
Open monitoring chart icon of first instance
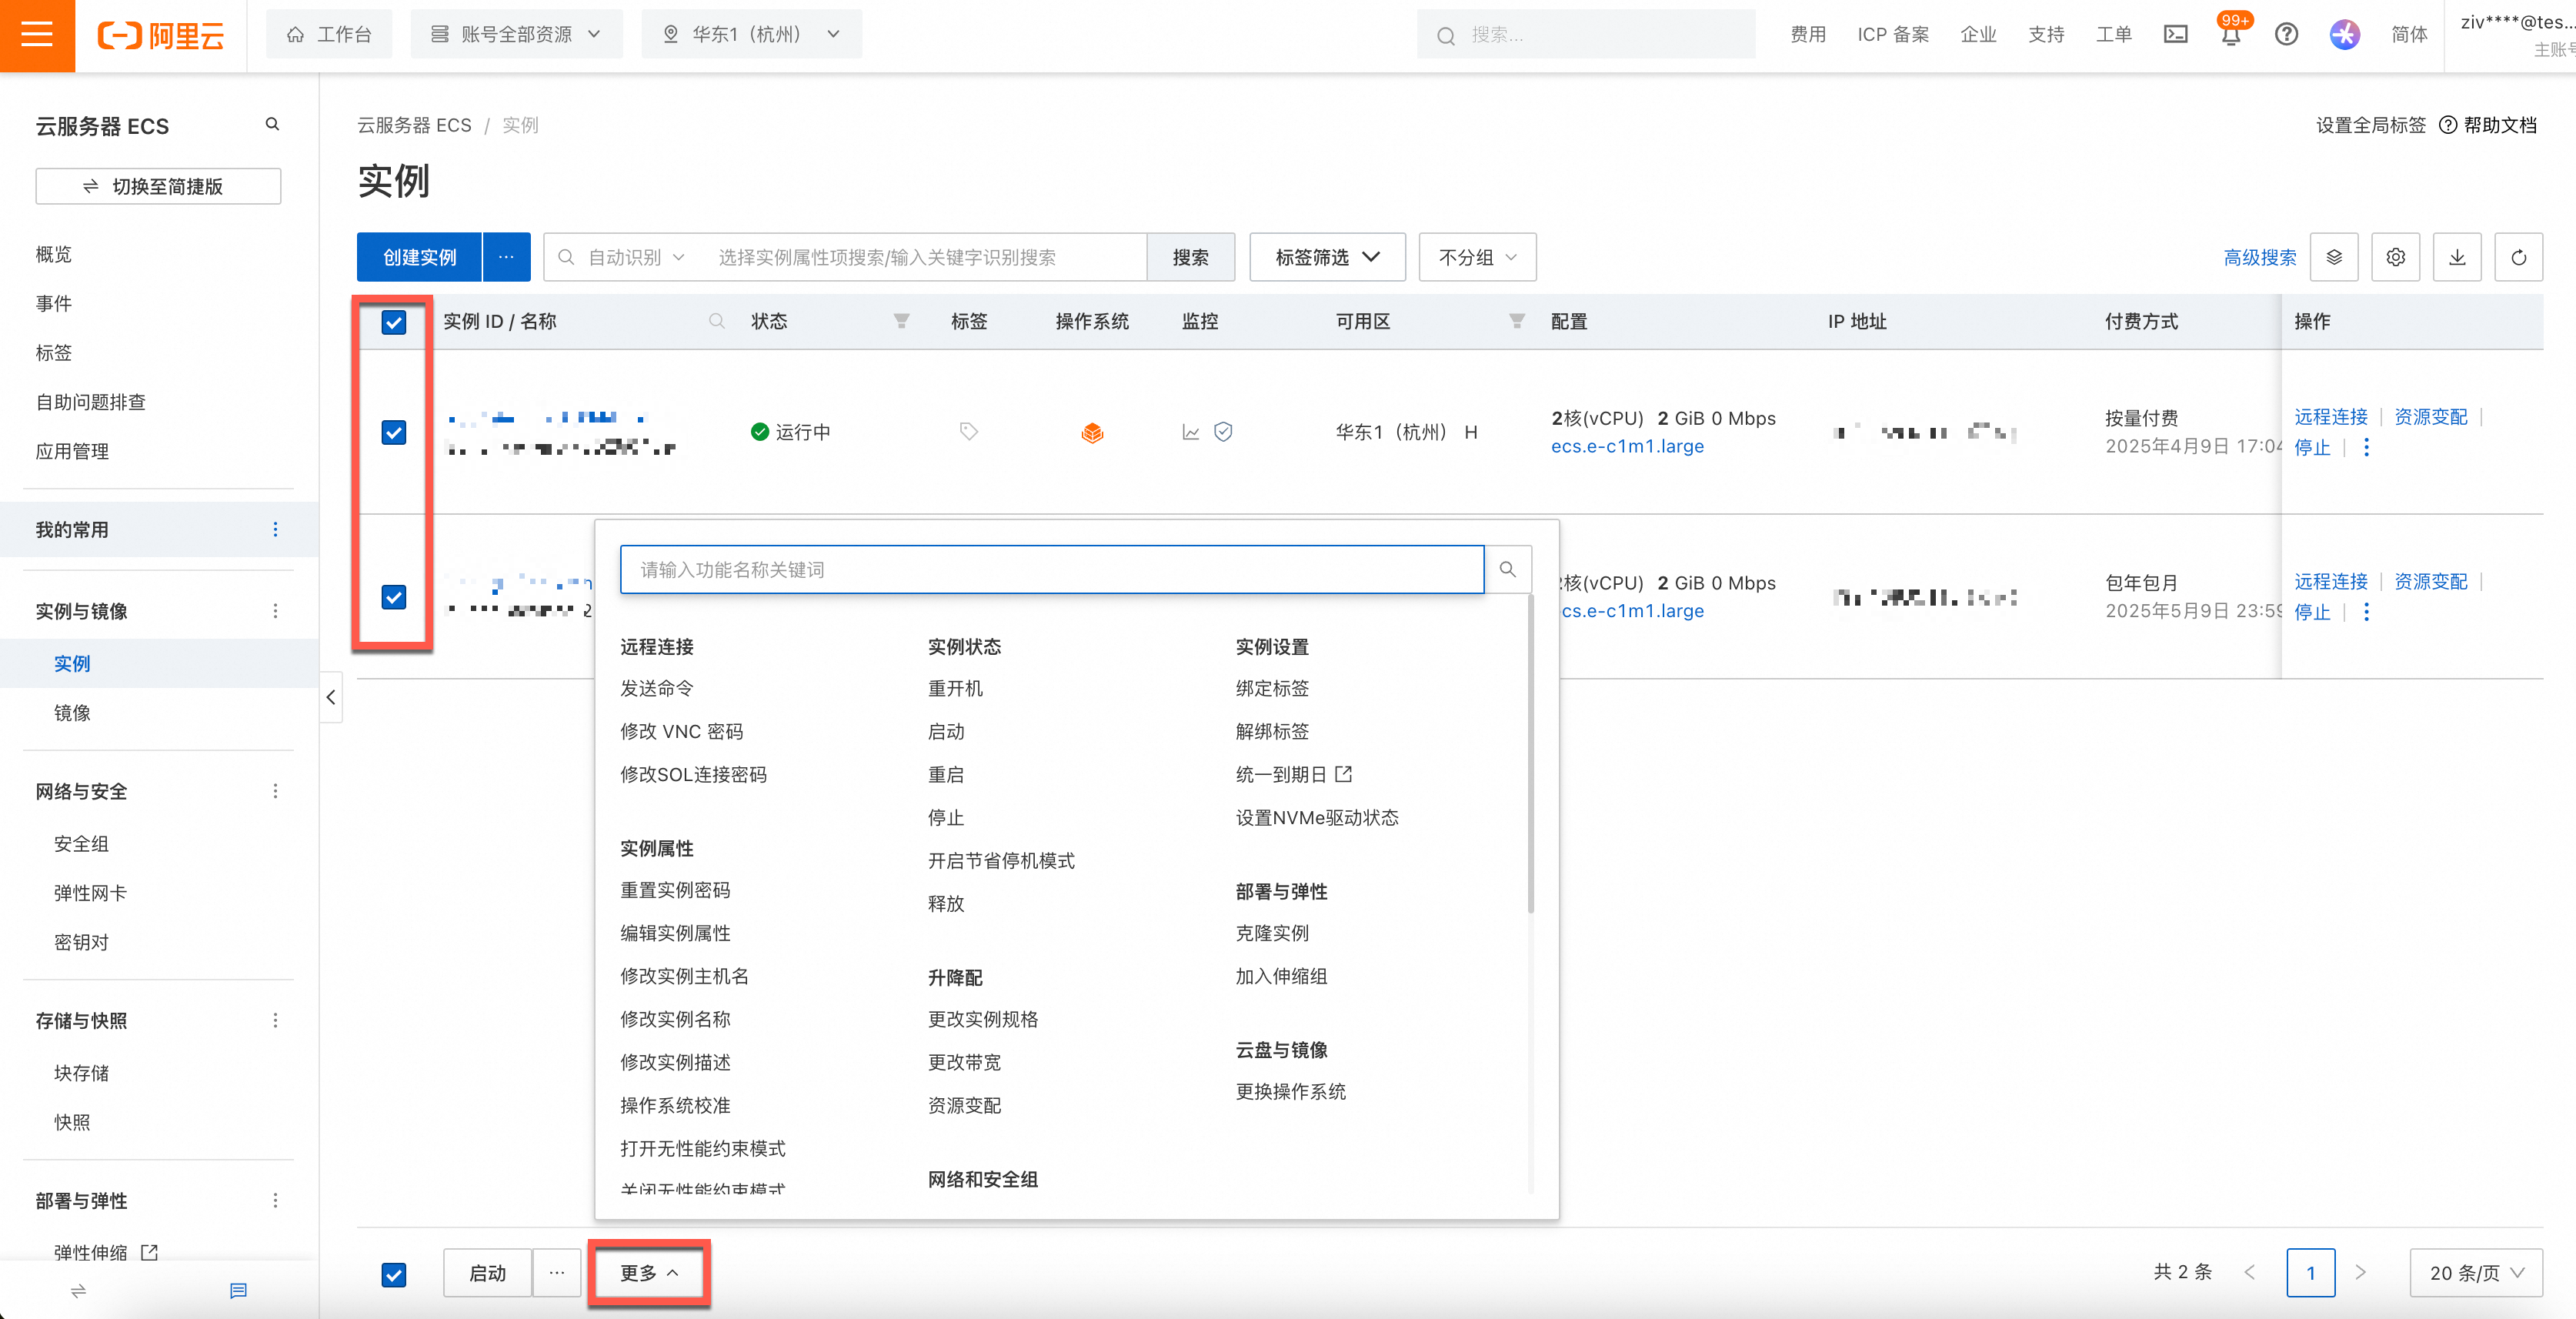(x=1190, y=432)
